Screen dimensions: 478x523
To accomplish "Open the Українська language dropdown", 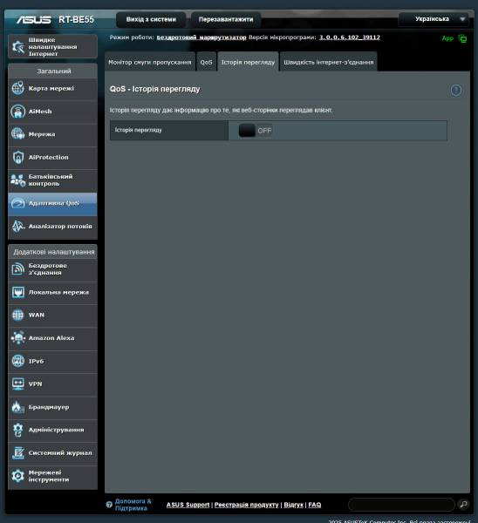I will (434, 19).
